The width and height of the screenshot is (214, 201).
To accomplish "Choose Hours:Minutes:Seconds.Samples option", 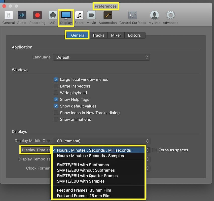I will pos(98,156).
